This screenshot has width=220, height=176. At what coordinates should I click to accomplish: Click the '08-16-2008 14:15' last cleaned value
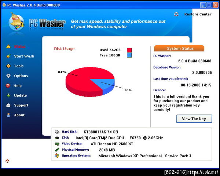pos(196,85)
